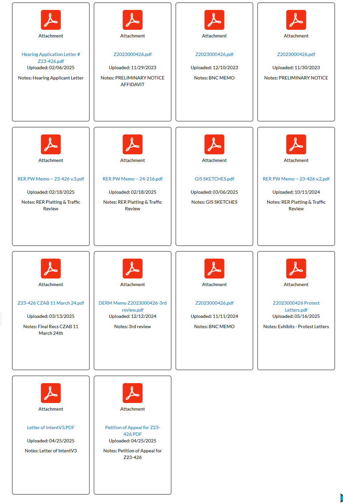This screenshot has height=503, width=343.
Task: Click upload date on Letter of IntentV3 card
Action: coord(62,441)
